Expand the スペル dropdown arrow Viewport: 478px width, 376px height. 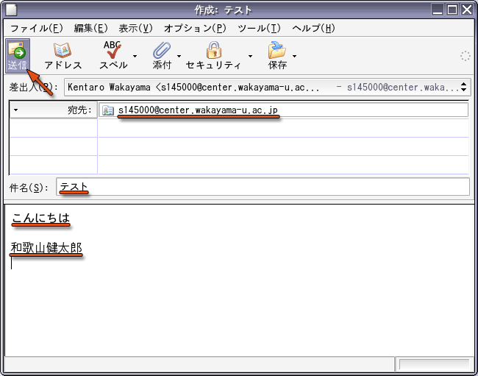135,56
